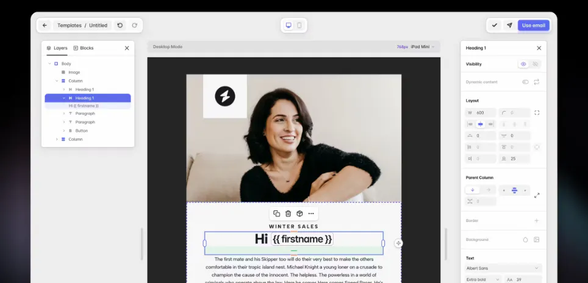This screenshot has height=283, width=588.
Task: Toggle the Dynamic content switch
Action: 525,82
